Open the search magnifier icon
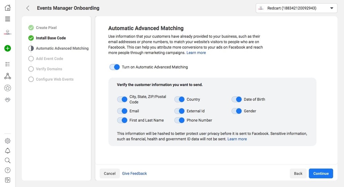Image resolution: width=344 pixels, height=187 pixels. [8, 160]
